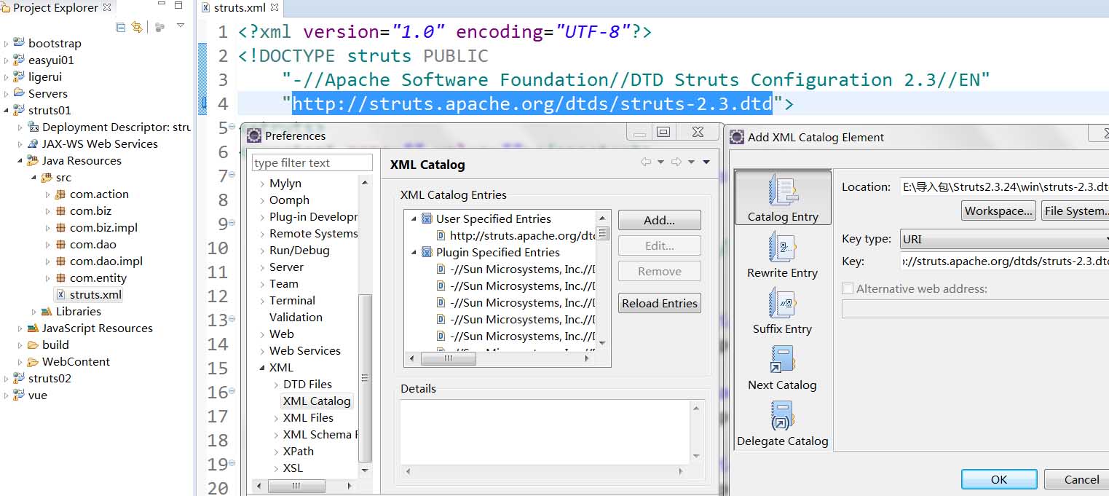Click Add XML Catalog Element title icon
The width and height of the screenshot is (1109, 496).
[737, 137]
